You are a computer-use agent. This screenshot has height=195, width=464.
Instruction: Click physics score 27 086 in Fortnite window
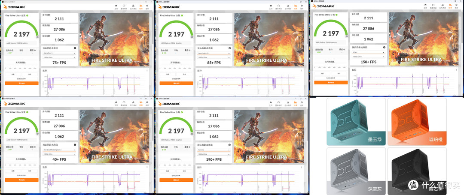click(x=214, y=126)
